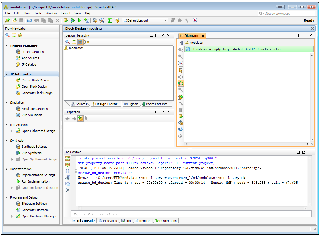Click the green Run Implementation play icon
This screenshot has width=320, height=236.
pyautogui.click(x=80, y=20)
